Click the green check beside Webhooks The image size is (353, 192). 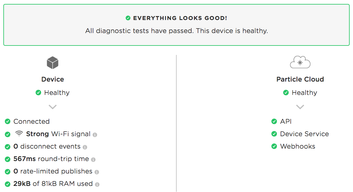click(x=274, y=147)
